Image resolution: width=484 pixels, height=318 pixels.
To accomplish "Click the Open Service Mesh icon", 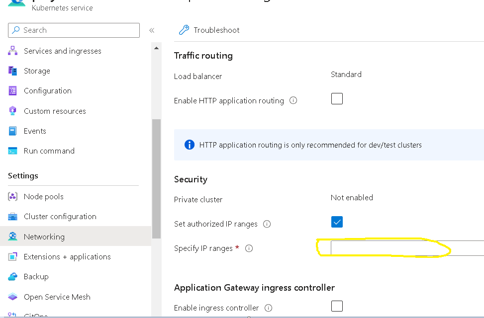I will click(13, 297).
